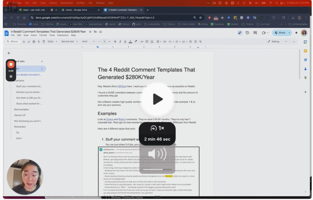Open the Tasks side panel icon
The height and width of the screenshot is (200, 313).
(305, 60)
